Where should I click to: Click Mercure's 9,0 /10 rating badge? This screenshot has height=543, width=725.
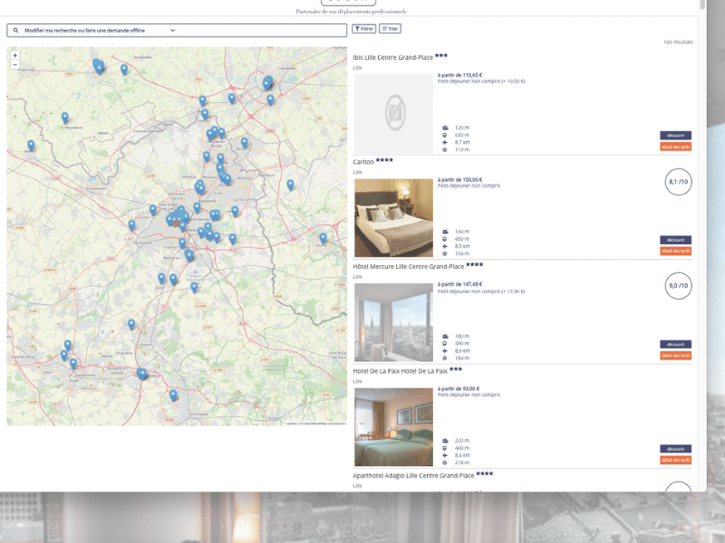click(x=678, y=286)
